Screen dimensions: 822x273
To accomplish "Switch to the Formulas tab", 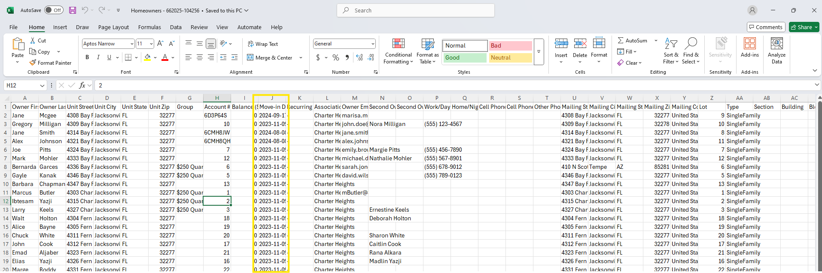I will 149,27.
